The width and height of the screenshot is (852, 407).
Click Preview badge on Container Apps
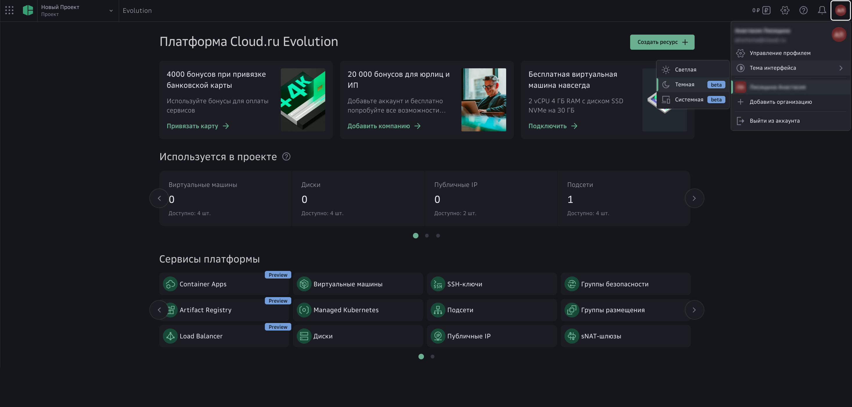point(278,275)
